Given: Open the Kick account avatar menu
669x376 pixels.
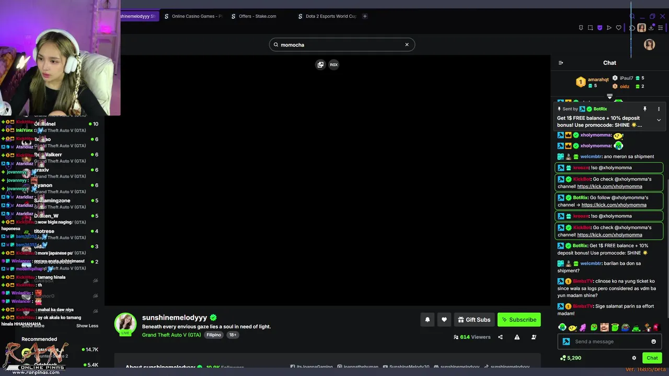Looking at the screenshot, I should (650, 44).
